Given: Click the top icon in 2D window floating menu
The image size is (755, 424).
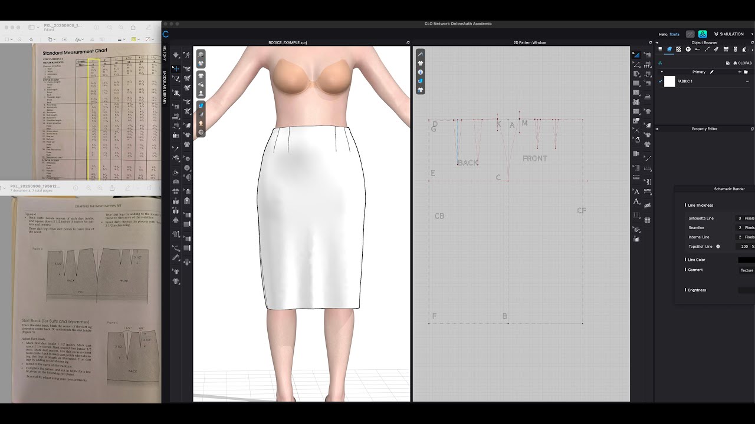Looking at the screenshot, I should tap(421, 54).
